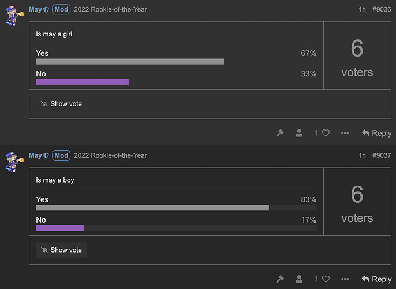Click May's avatar on the 'Is may a boy' post

pos(14,162)
